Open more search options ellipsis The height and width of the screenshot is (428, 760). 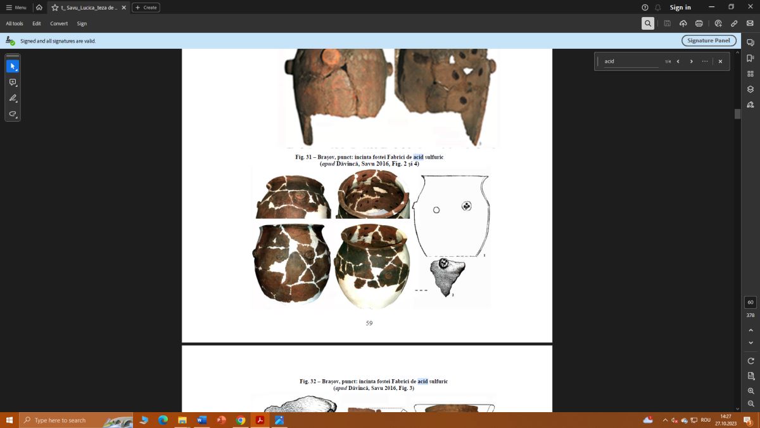(x=705, y=62)
